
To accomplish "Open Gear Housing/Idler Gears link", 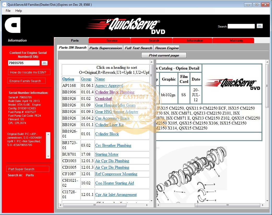I will tap(115, 105).
